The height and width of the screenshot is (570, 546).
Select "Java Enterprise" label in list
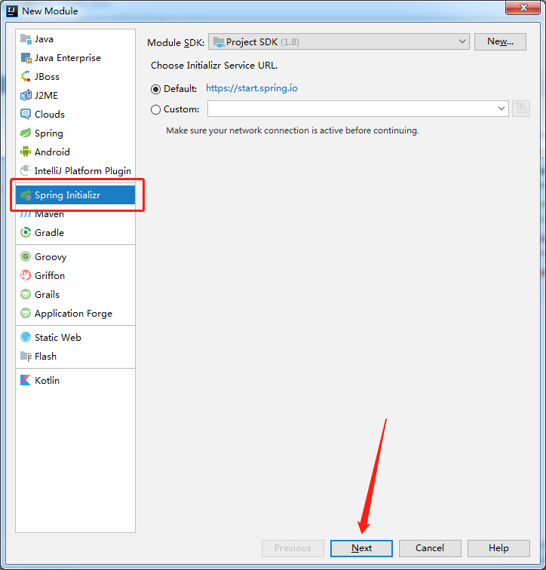[68, 58]
